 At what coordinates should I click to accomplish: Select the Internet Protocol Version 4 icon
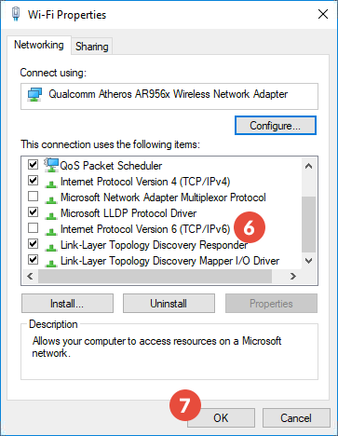pos(51,184)
